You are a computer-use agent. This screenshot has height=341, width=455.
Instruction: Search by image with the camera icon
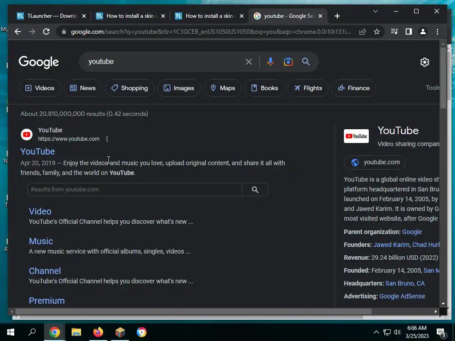point(288,62)
